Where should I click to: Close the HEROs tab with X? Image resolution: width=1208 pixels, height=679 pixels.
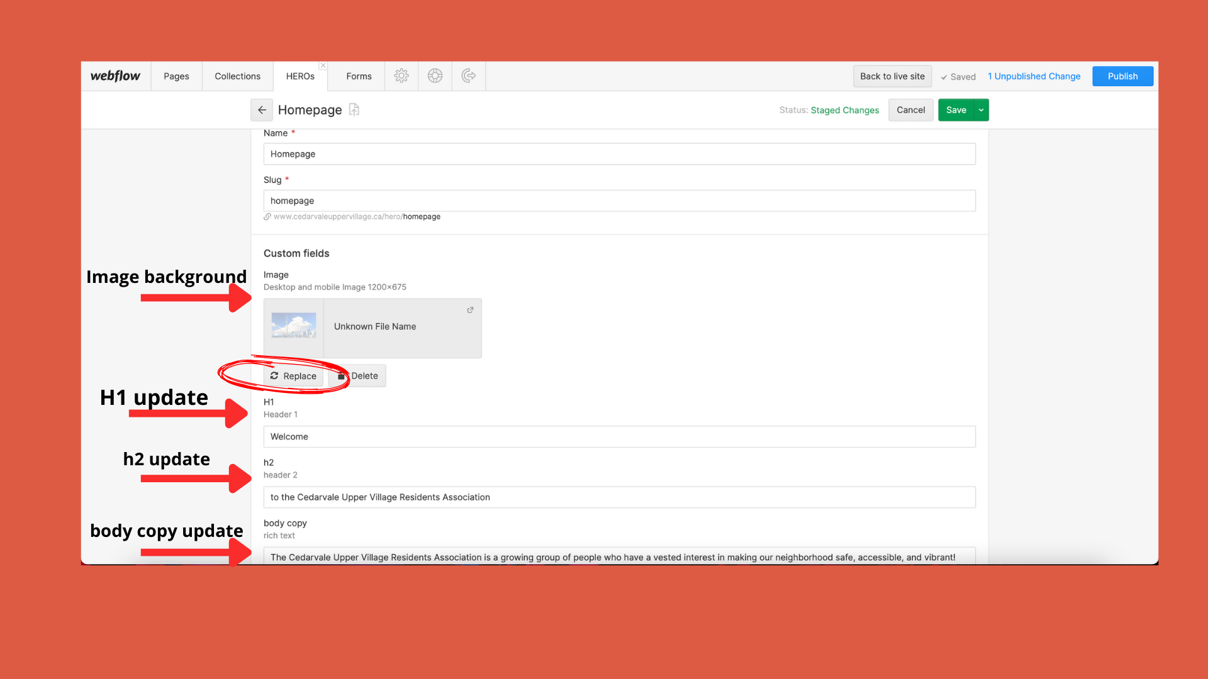[323, 65]
